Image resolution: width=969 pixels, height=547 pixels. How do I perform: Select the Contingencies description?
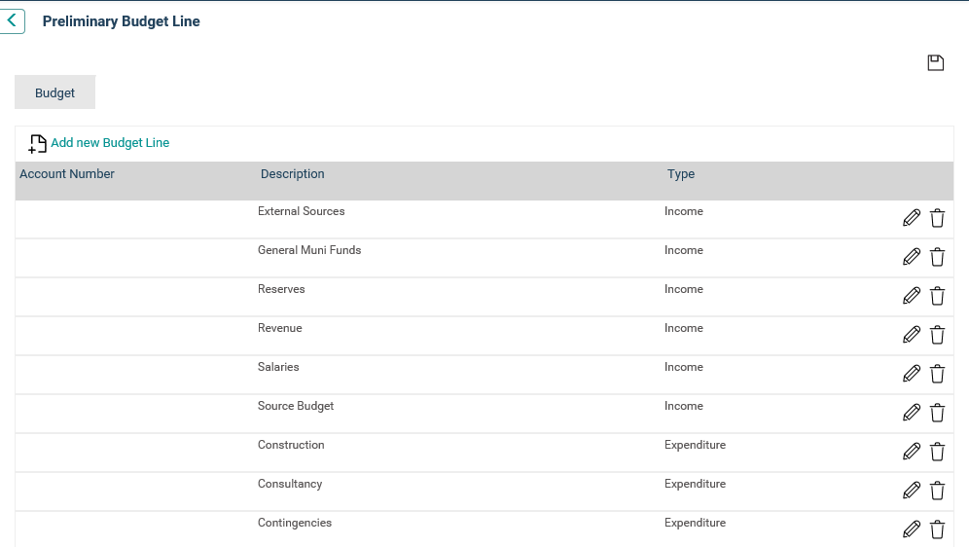[x=294, y=523]
